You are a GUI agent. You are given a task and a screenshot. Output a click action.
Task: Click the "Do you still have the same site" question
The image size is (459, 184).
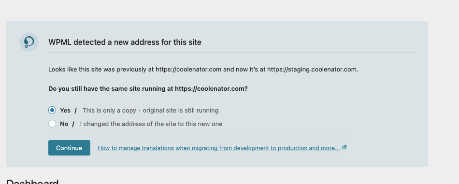pyautogui.click(x=148, y=88)
